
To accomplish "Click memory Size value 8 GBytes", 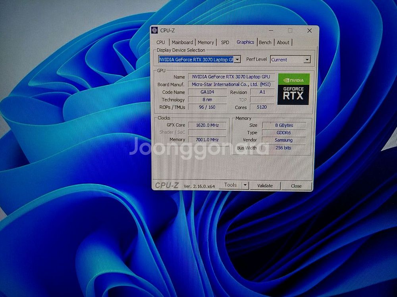I will [284, 125].
